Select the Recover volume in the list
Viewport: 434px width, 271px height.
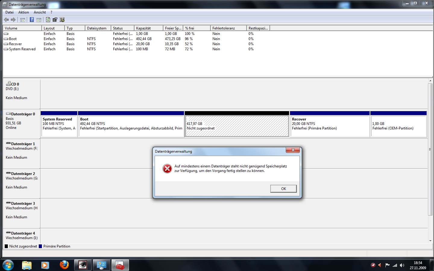coord(15,44)
